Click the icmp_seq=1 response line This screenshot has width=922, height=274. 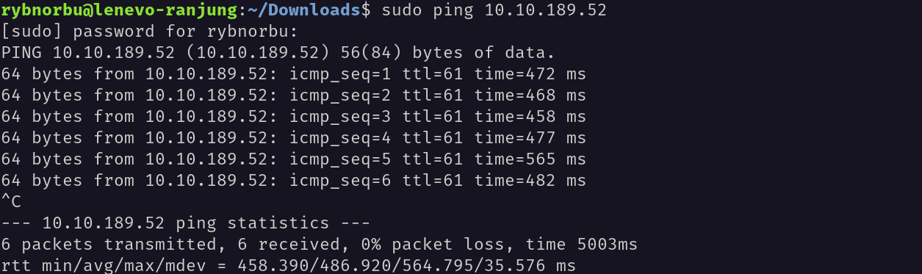[293, 74]
